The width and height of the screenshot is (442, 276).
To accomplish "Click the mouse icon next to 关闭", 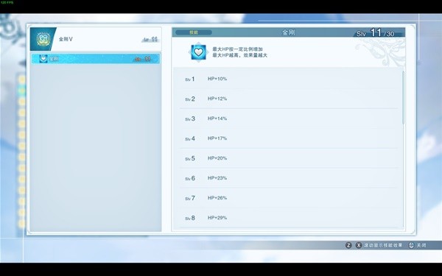I will [x=411, y=245].
